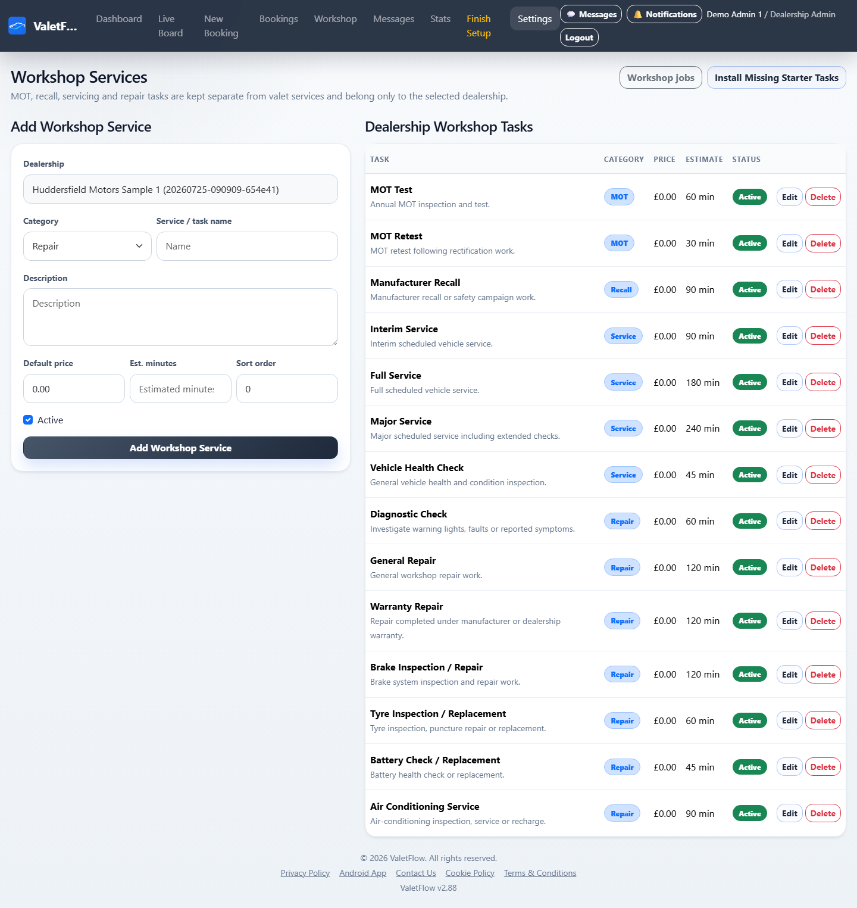
Task: Delete the General Repair task
Action: [822, 567]
